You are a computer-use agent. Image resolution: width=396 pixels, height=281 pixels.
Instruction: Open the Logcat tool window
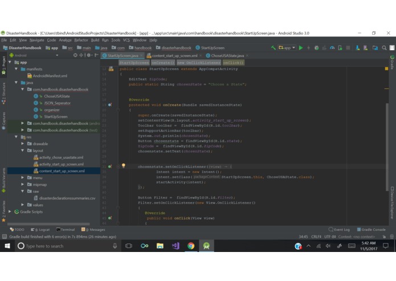coord(40,229)
